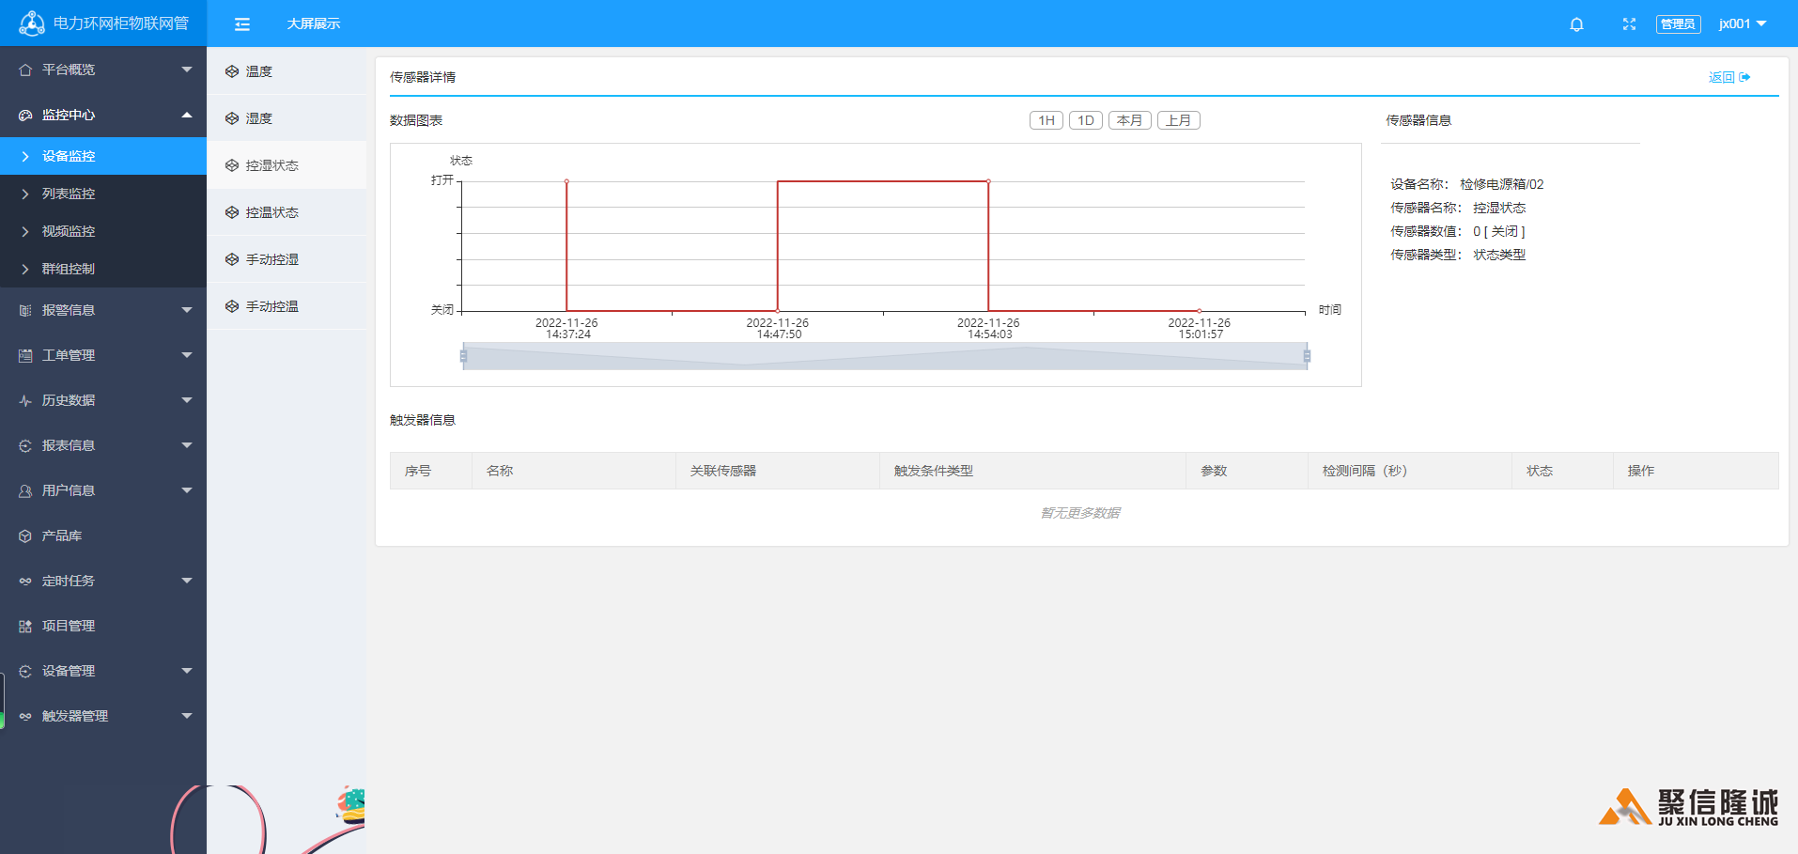Click the 温度 sensor cube icon
This screenshot has height=854, width=1798.
(232, 71)
